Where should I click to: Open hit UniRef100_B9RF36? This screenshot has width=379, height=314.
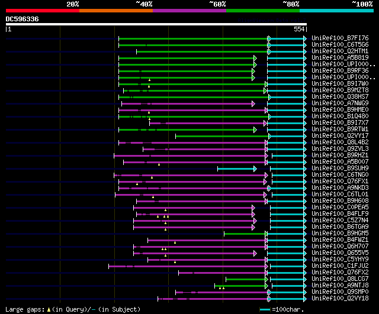[x=340, y=71]
